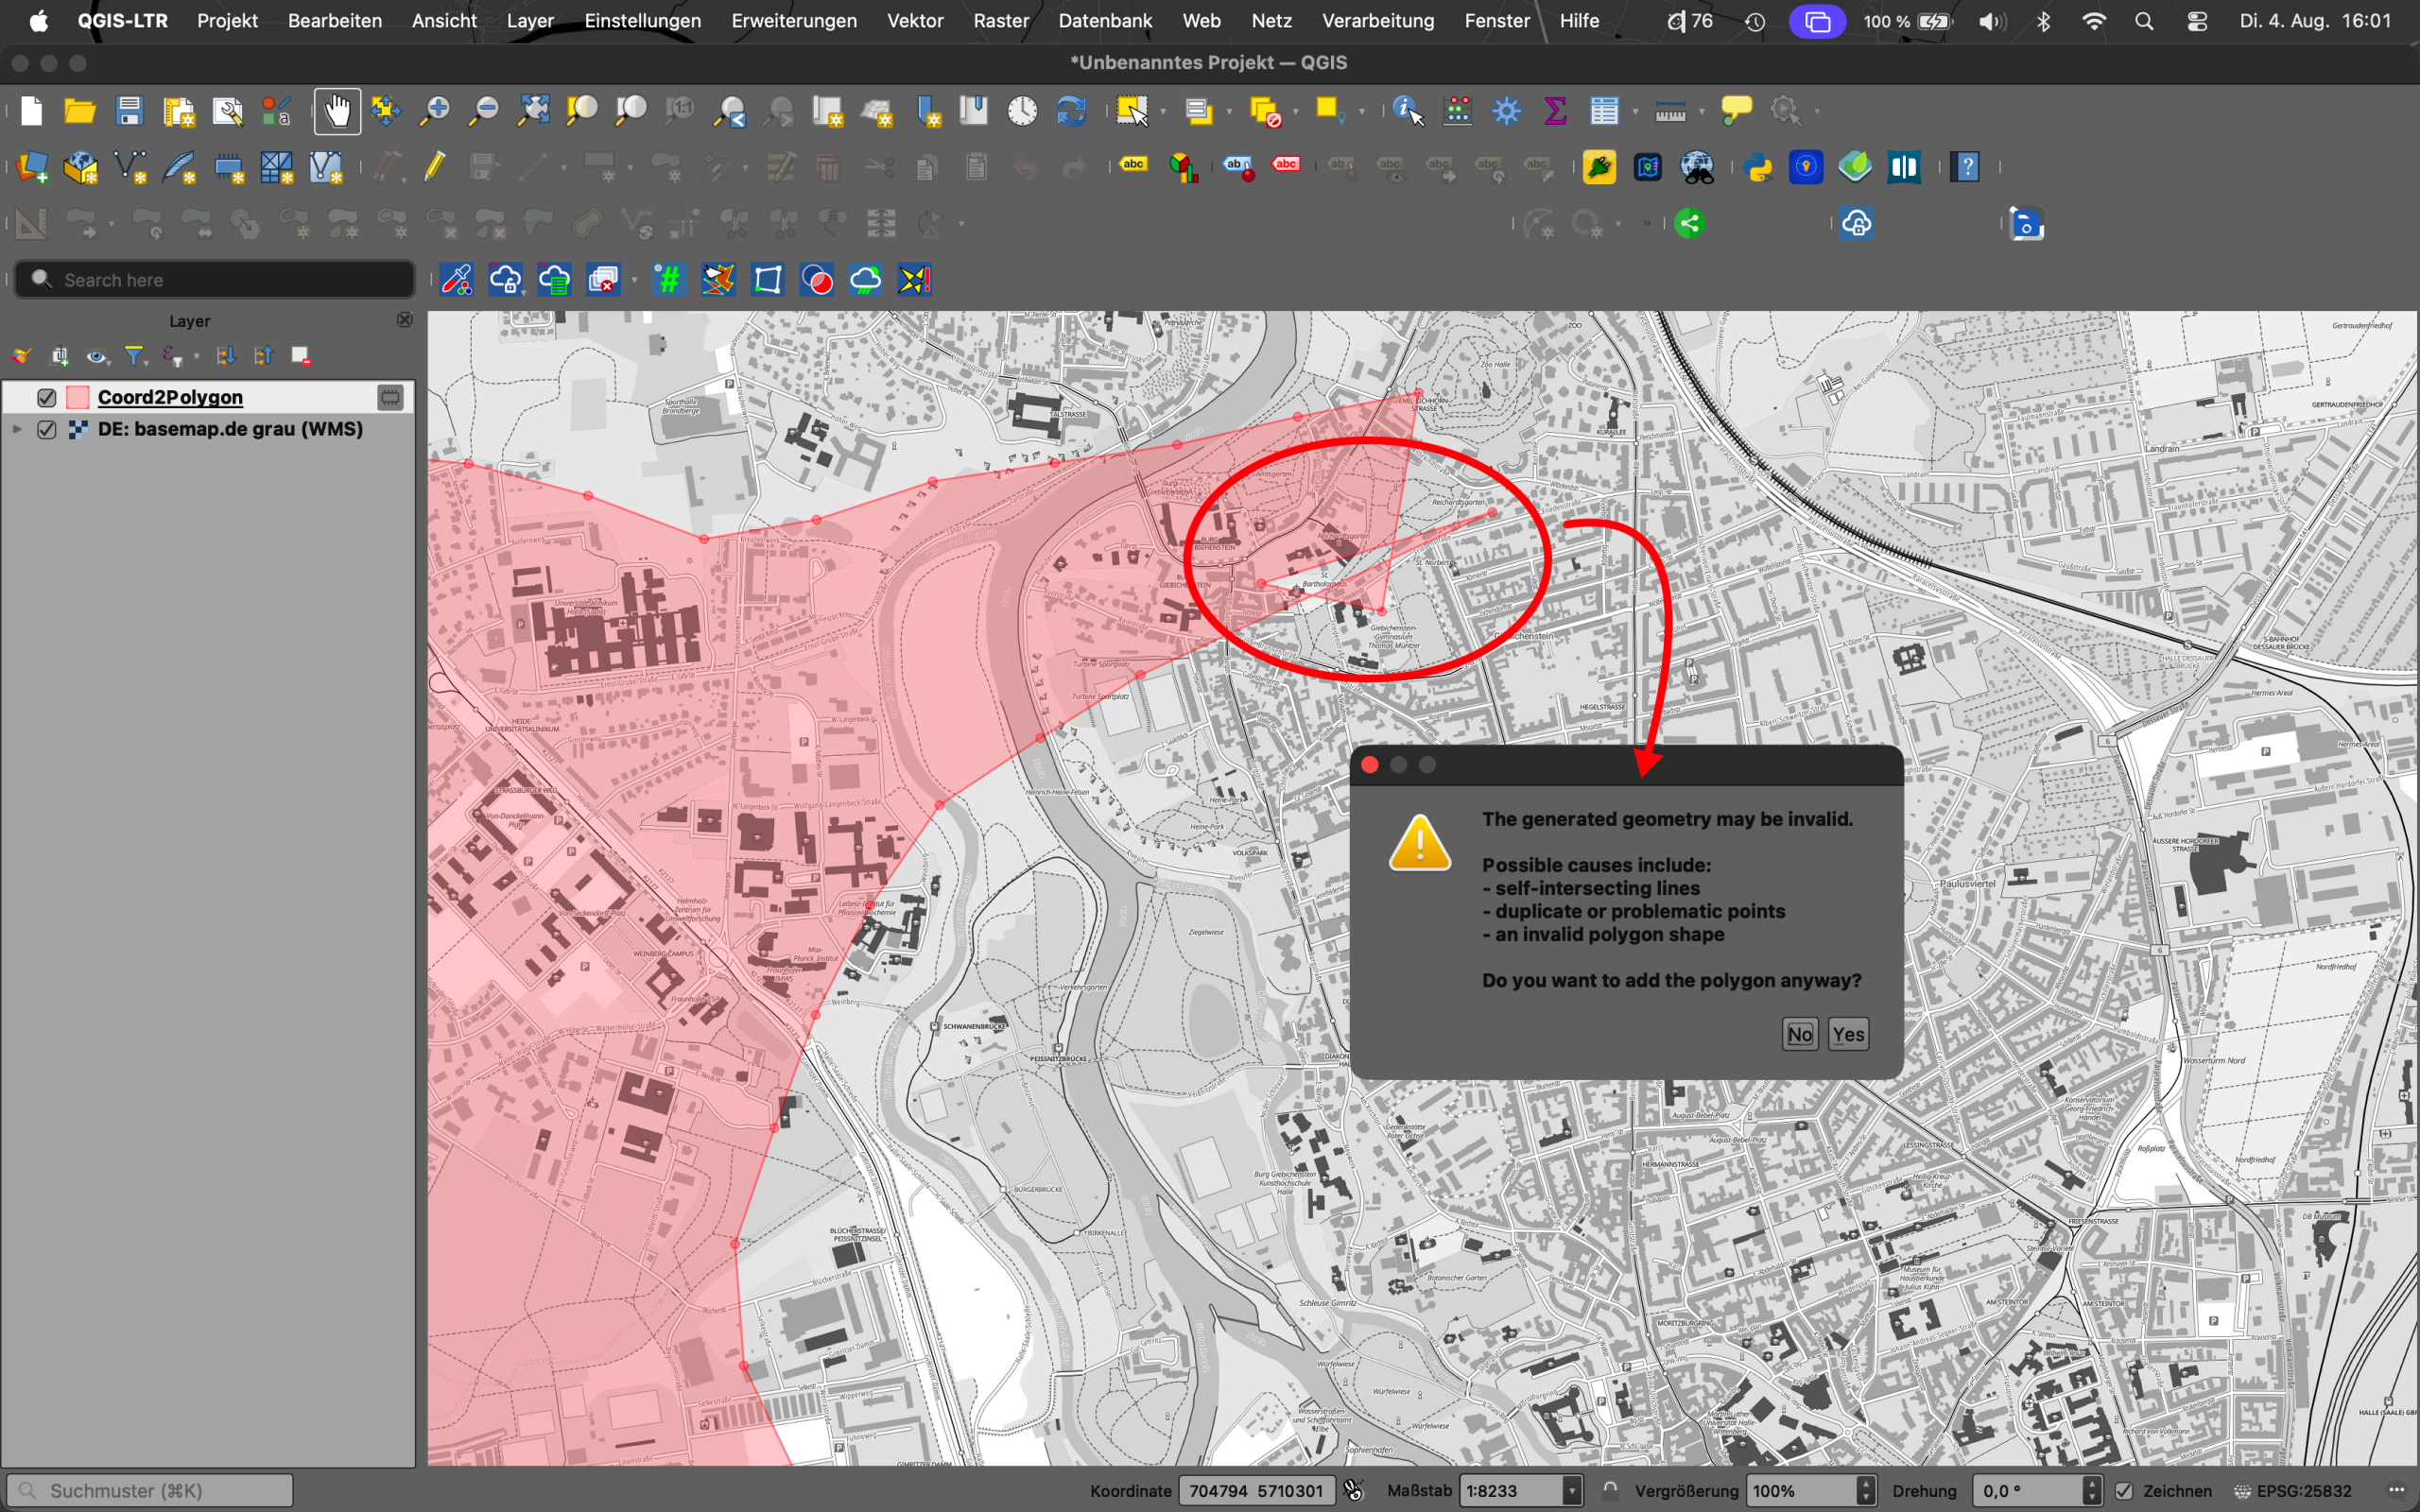Image resolution: width=2420 pixels, height=1512 pixels.
Task: Click No in the invalid geometry dialog
Action: [1800, 1034]
